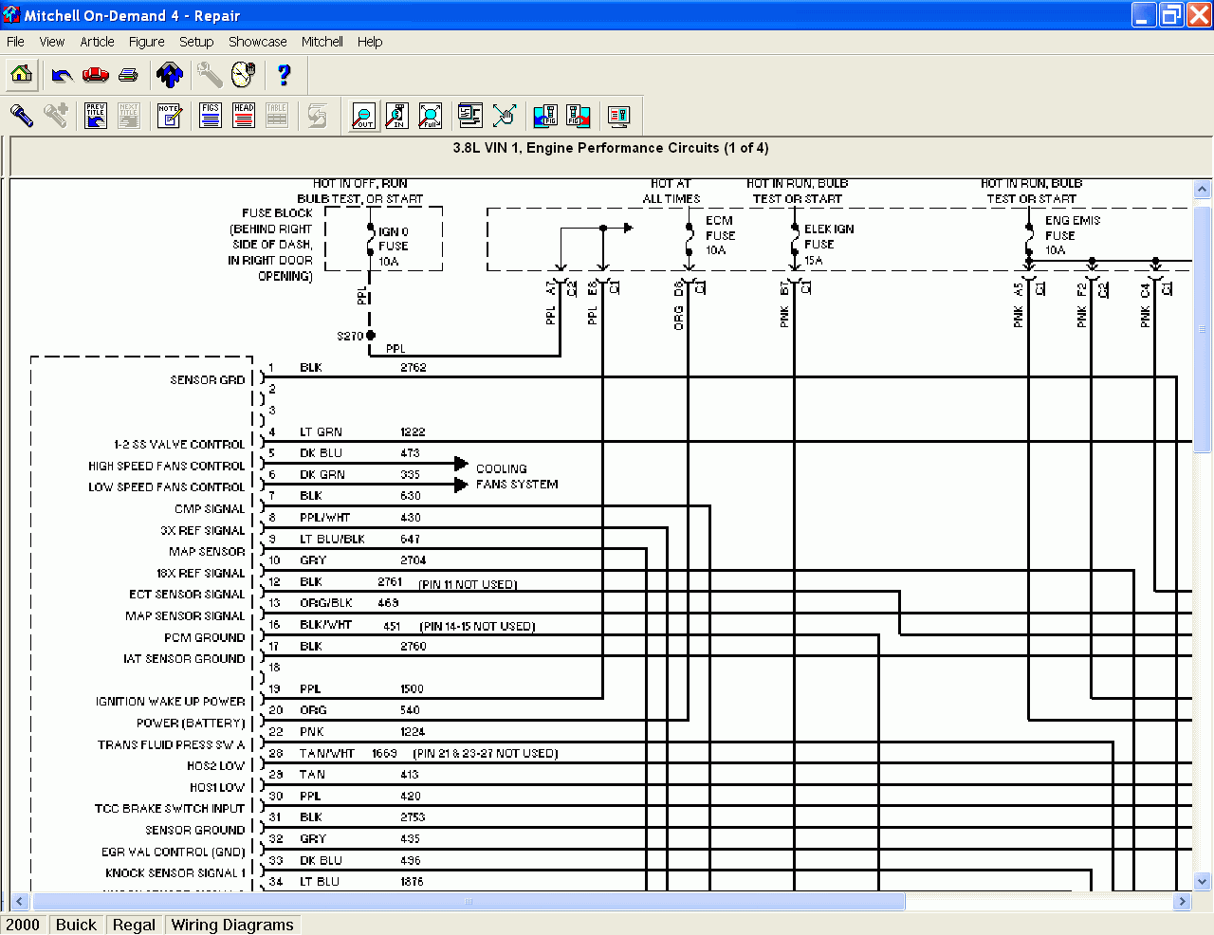Click the FIGS toolbar icon
This screenshot has height=935, width=1214.
(x=210, y=115)
